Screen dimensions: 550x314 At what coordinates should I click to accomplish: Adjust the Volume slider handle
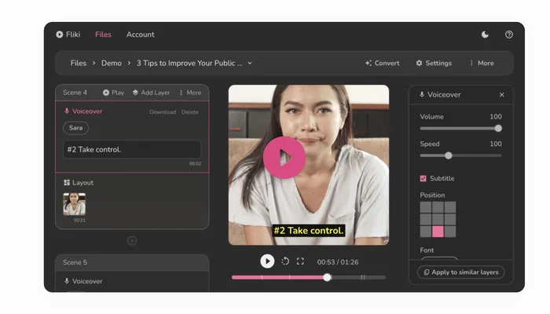[498, 128]
